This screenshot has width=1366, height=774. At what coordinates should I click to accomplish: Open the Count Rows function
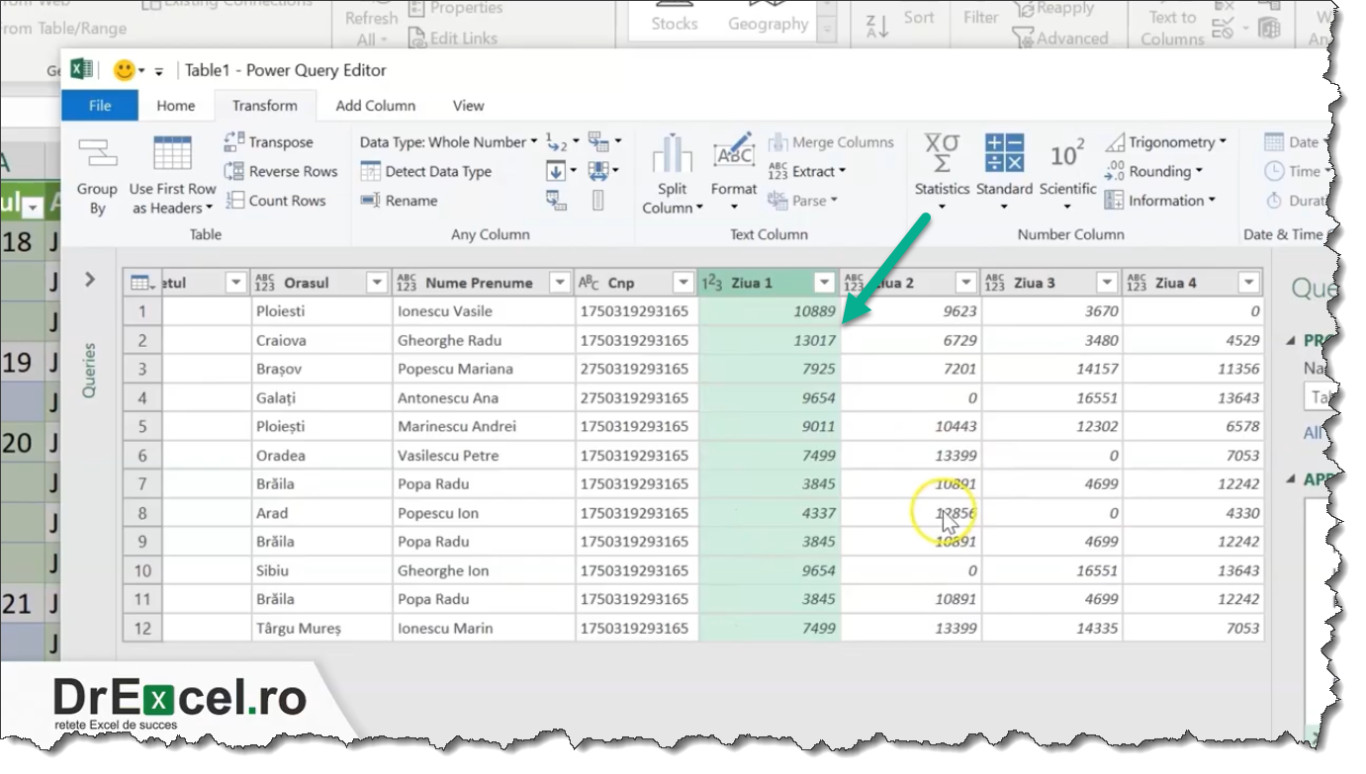pos(284,200)
